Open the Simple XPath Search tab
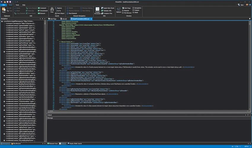The height and width of the screenshot is (148, 252). (76, 144)
